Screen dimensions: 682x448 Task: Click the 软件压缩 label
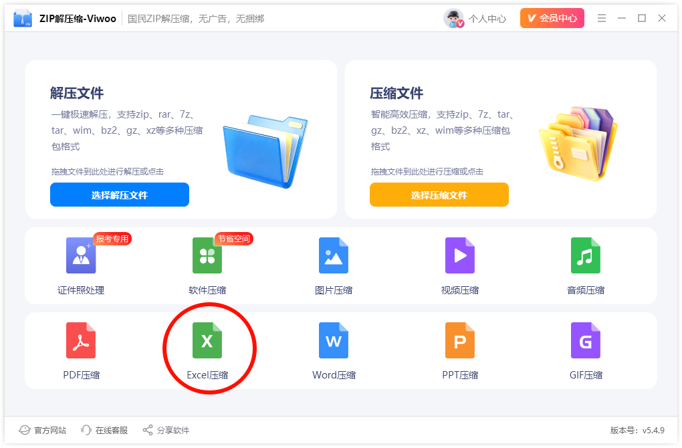pos(207,290)
